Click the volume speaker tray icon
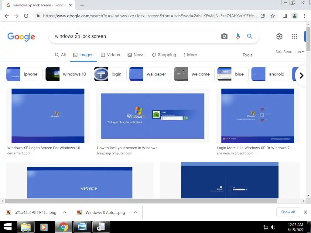The image size is (311, 233). pos(273,227)
